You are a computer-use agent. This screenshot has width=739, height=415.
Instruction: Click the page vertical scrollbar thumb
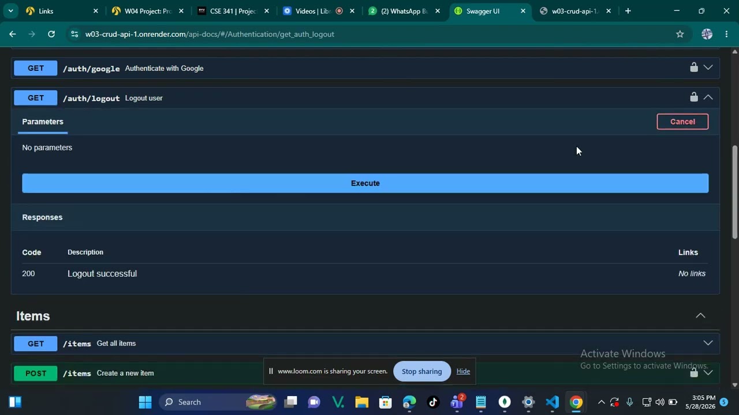point(734,191)
